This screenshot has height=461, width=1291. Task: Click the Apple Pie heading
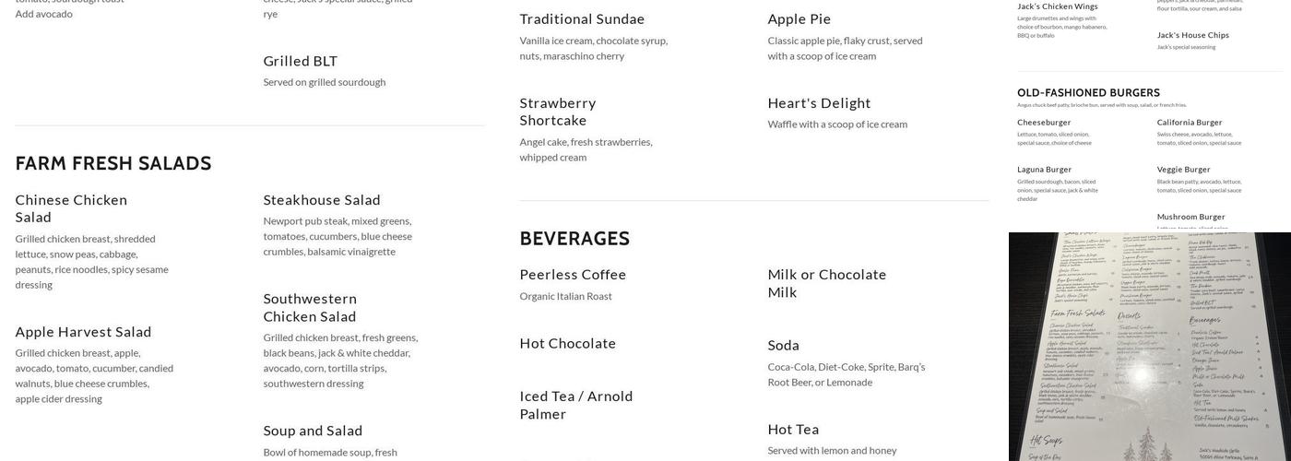pyautogui.click(x=799, y=19)
